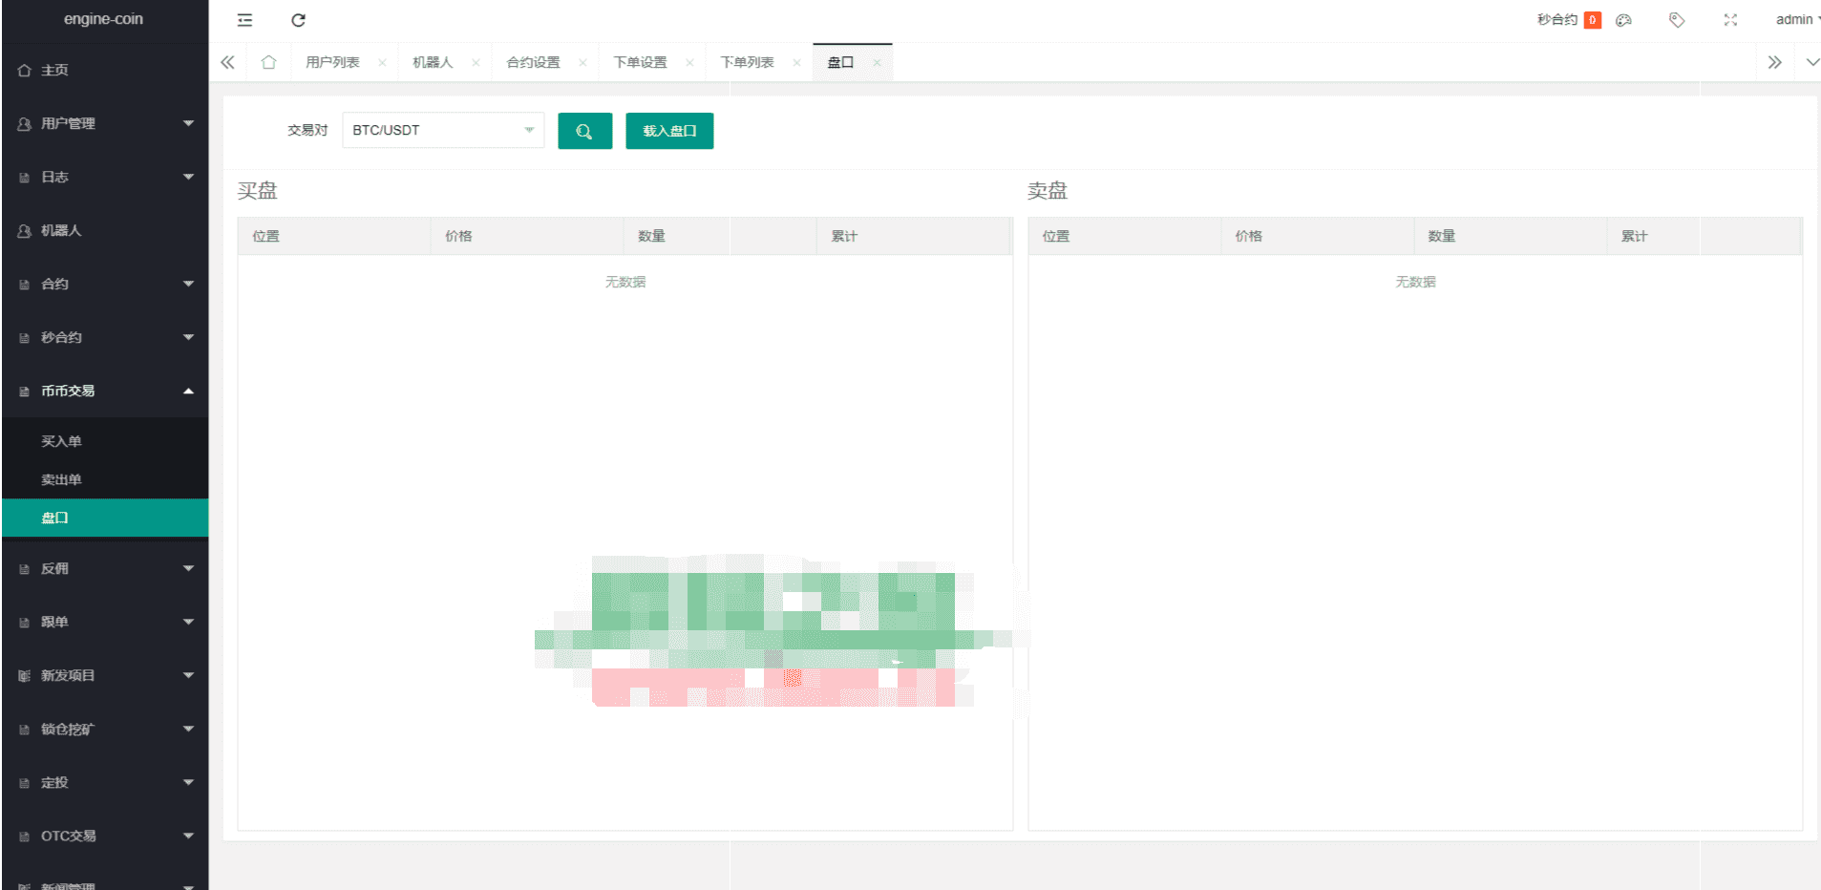Open the 交易对 BTC/USDT dropdown
Image resolution: width=1821 pixels, height=890 pixels.
443,130
